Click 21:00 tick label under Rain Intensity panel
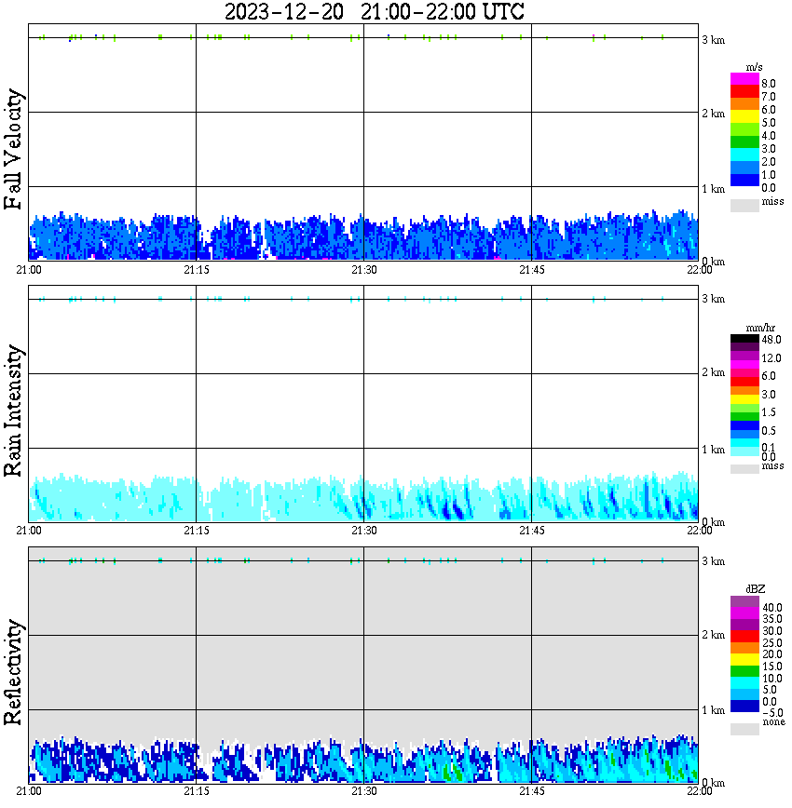The height and width of the screenshot is (808, 792). point(29,531)
